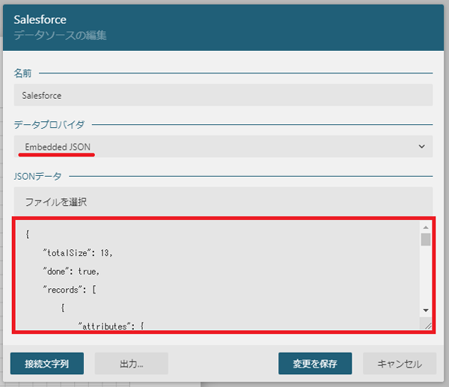The width and height of the screenshot is (449, 387).
Task: Click the Name field containing Salesforce
Action: point(223,95)
